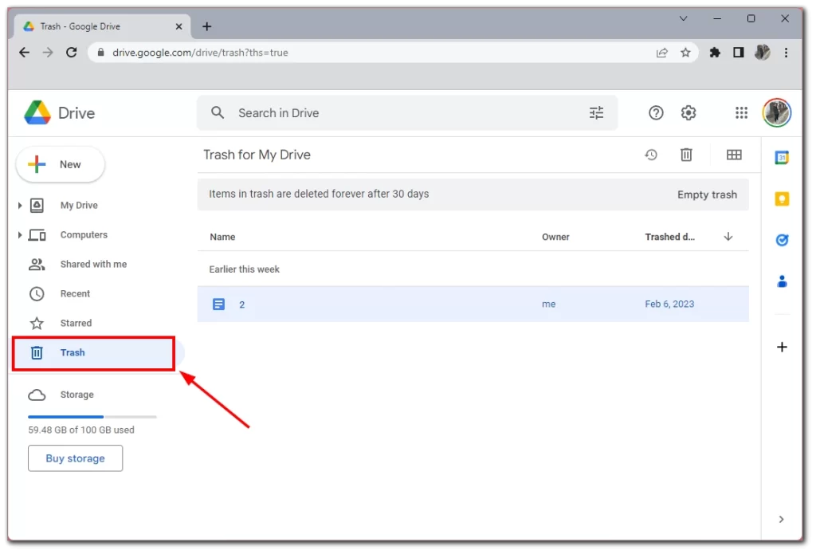Screen dimensions: 816x554
Task: Open Chrome profile avatar in toolbar
Action: 763,52
